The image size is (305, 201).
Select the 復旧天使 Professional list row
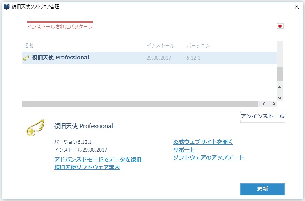(x=149, y=58)
